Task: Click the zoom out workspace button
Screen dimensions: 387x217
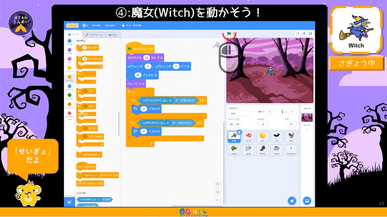Action: coord(217,192)
